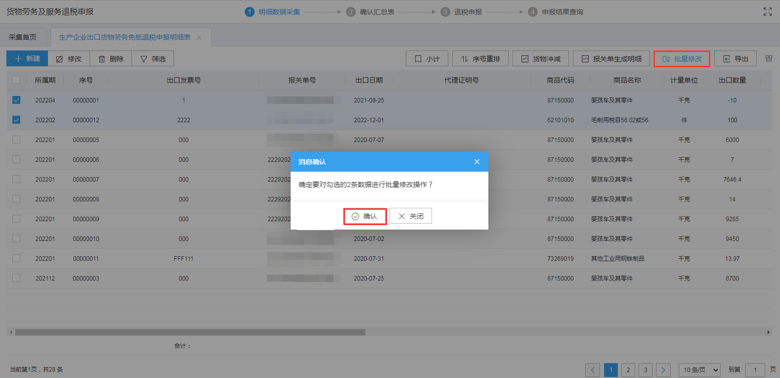Click the 出口发票号 column header
The image size is (780, 378).
[183, 80]
